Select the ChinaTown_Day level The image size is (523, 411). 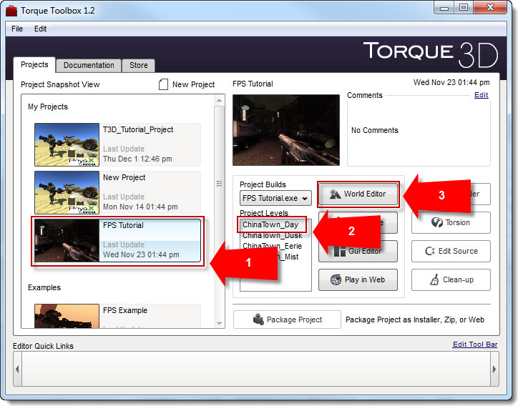point(270,224)
